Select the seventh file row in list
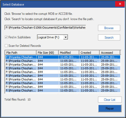 tap(63, 79)
